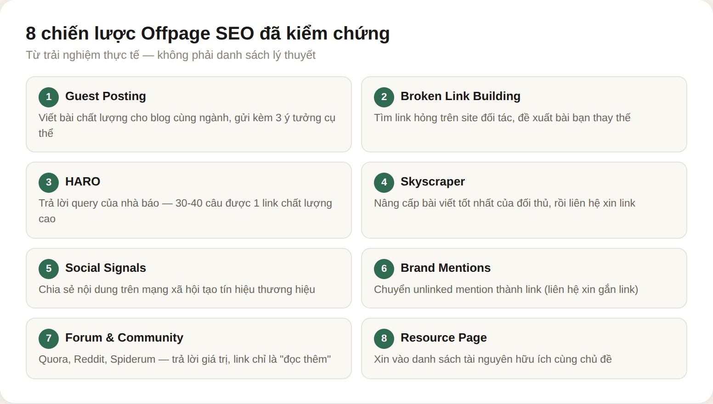Click the description "Chuyển unlinked mention thành link"
Image resolution: width=713 pixels, height=404 pixels.
click(458, 290)
